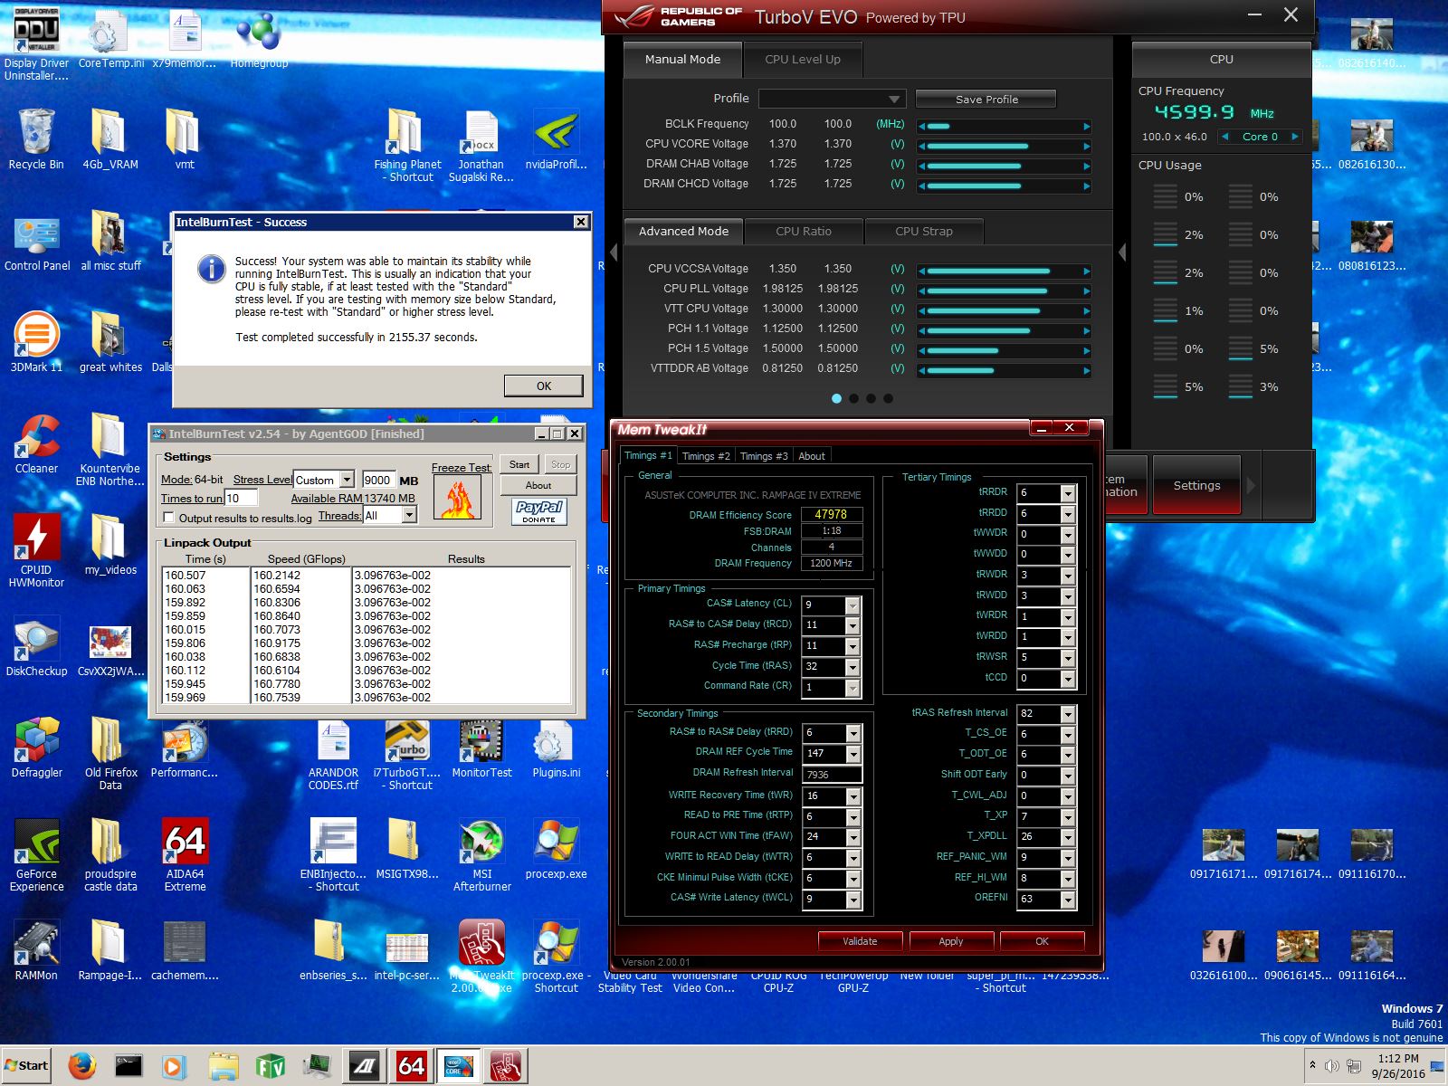This screenshot has height=1086, width=1448.
Task: Open the command prompt taskbar icon
Action: [x=129, y=1066]
